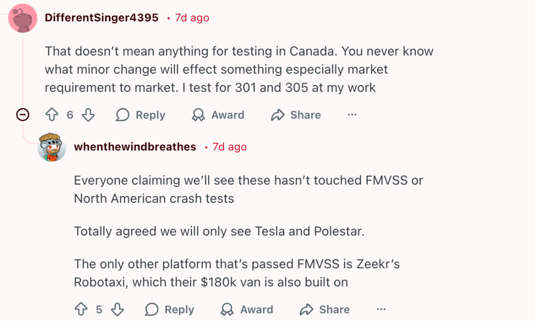536x321 pixels.
Task: Click the 7d ago timestamp on whenthewindbreathes' reply
Action: coord(229,147)
